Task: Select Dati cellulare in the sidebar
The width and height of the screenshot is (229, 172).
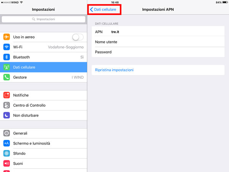Action: 44,67
